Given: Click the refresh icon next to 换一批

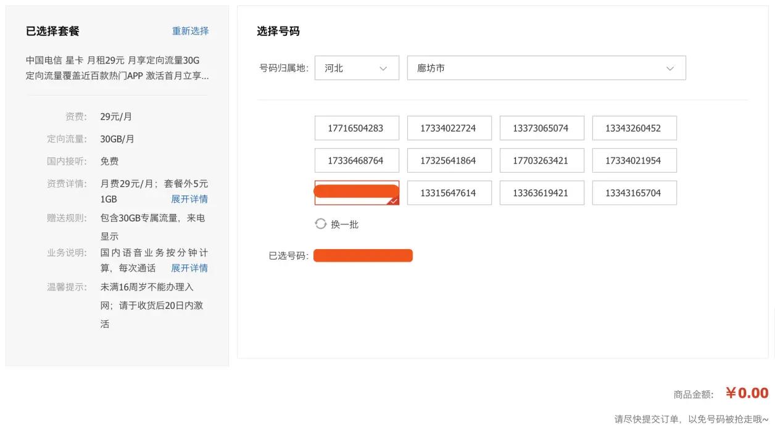Looking at the screenshot, I should [320, 224].
